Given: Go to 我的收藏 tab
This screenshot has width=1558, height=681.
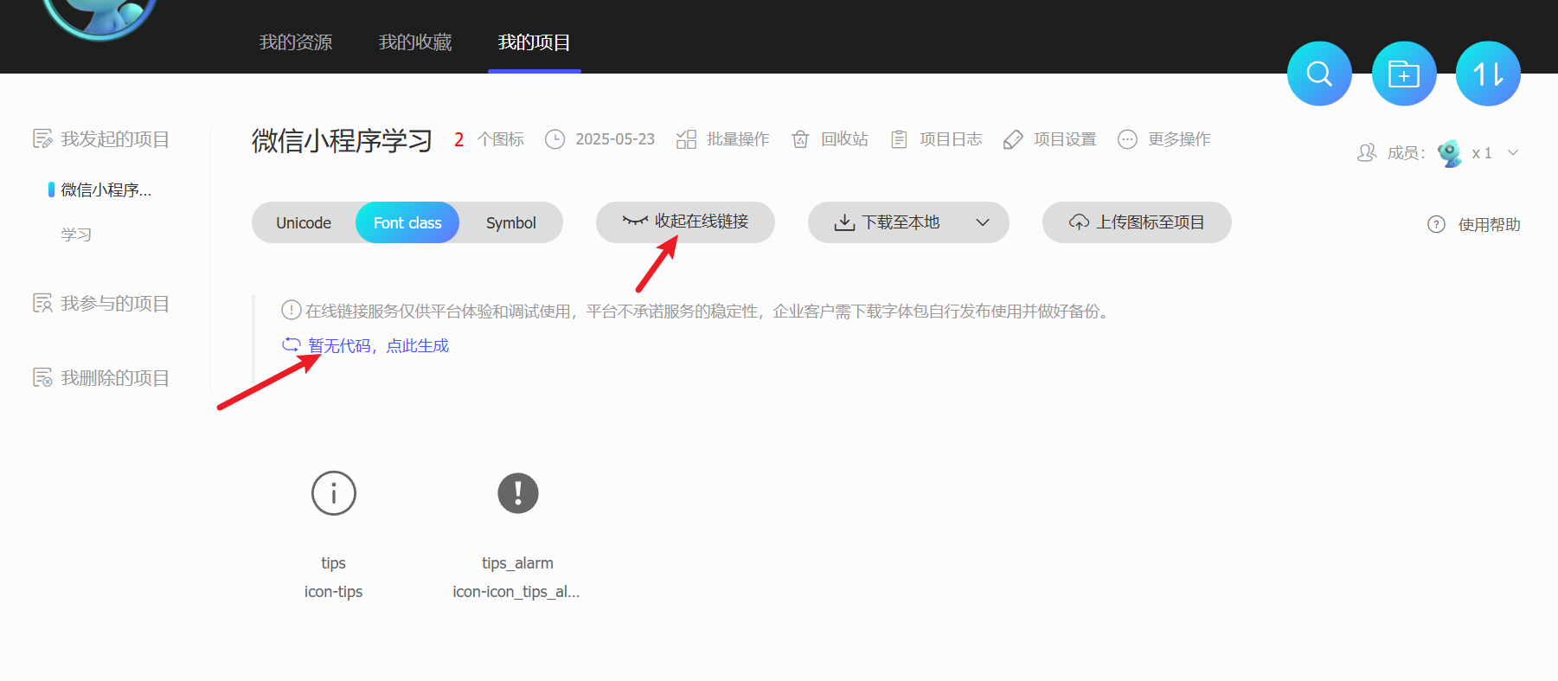Looking at the screenshot, I should click(x=415, y=42).
